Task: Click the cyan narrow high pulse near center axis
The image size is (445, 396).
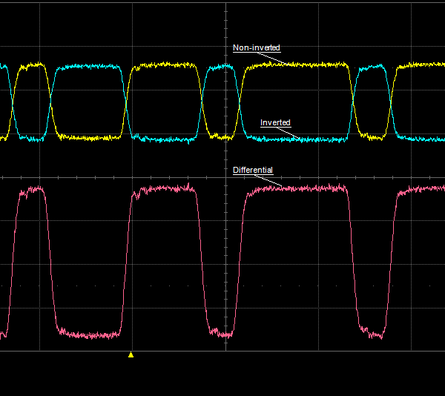Action: coord(220,67)
